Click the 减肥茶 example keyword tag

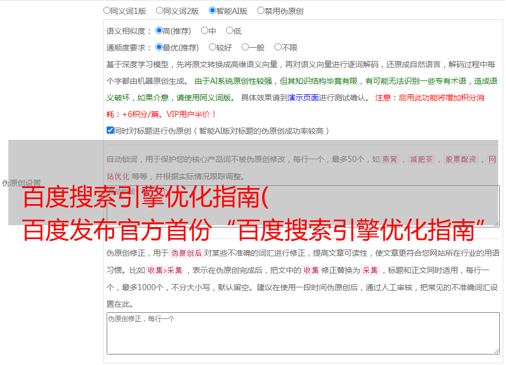pyautogui.click(x=421, y=159)
